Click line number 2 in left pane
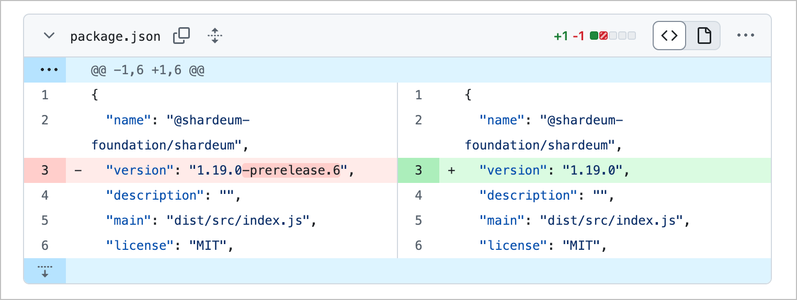 click(x=45, y=120)
